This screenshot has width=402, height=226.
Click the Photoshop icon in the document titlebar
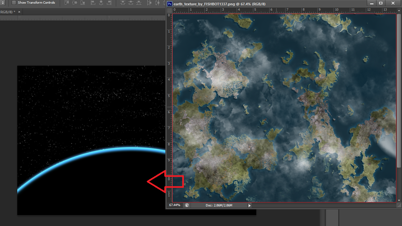[x=169, y=4]
